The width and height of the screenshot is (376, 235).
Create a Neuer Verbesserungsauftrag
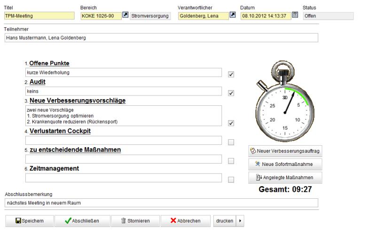pos(285,151)
